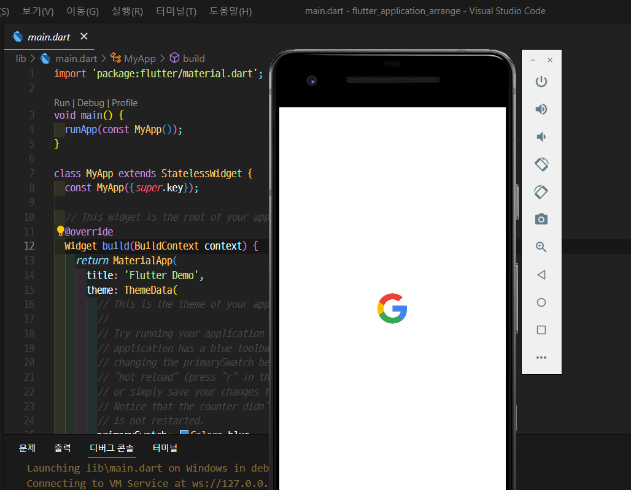Select the main.dart editor tab
631x490 pixels.
[x=48, y=37]
